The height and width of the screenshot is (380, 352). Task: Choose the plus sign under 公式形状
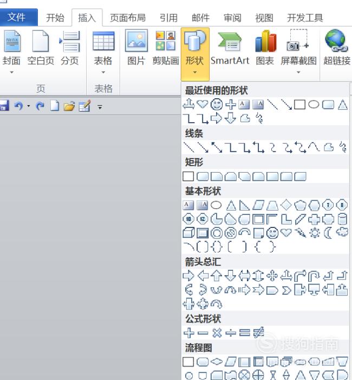[189, 333]
